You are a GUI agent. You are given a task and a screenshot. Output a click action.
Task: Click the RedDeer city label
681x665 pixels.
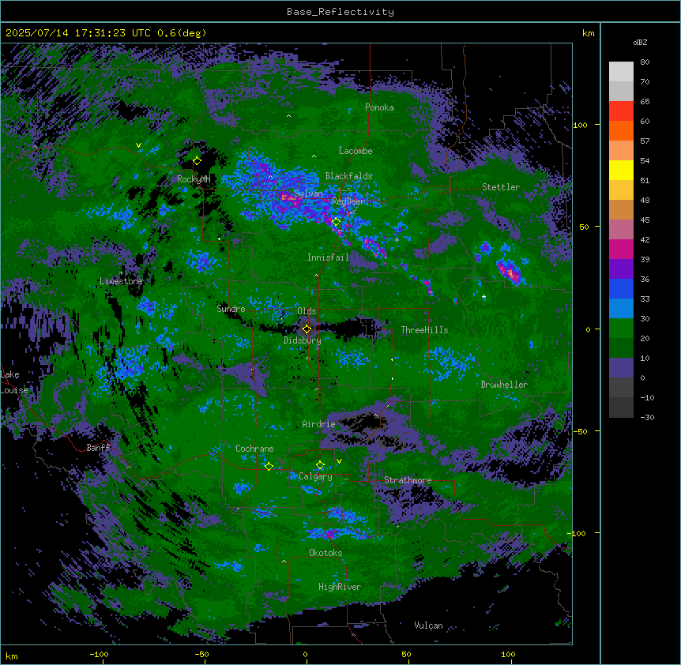pos(348,201)
